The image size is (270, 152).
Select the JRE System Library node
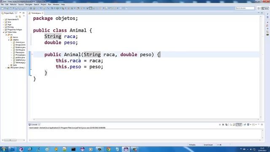click(16, 68)
